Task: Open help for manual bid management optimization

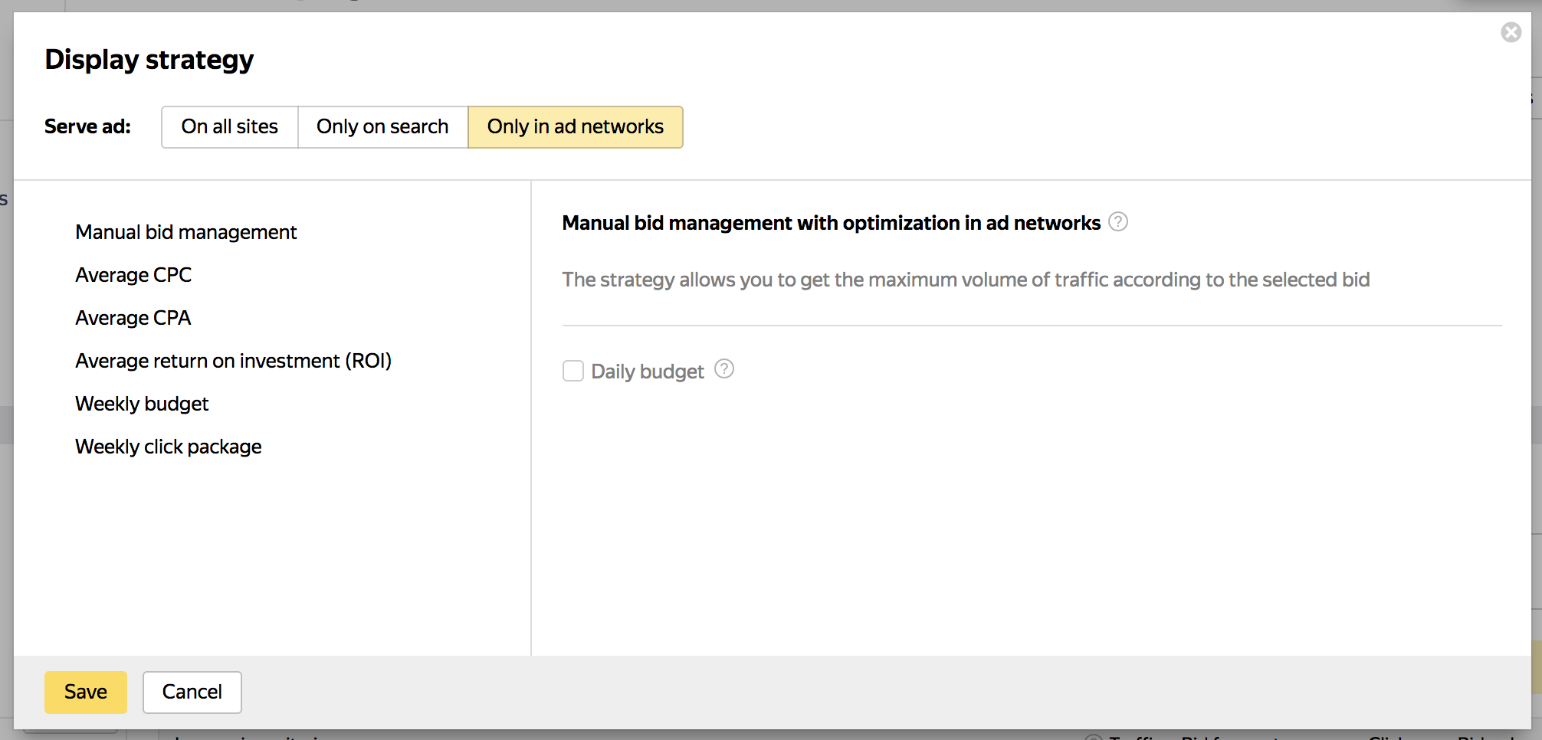Action: click(1118, 222)
